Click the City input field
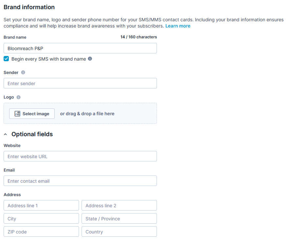 [x=41, y=218]
